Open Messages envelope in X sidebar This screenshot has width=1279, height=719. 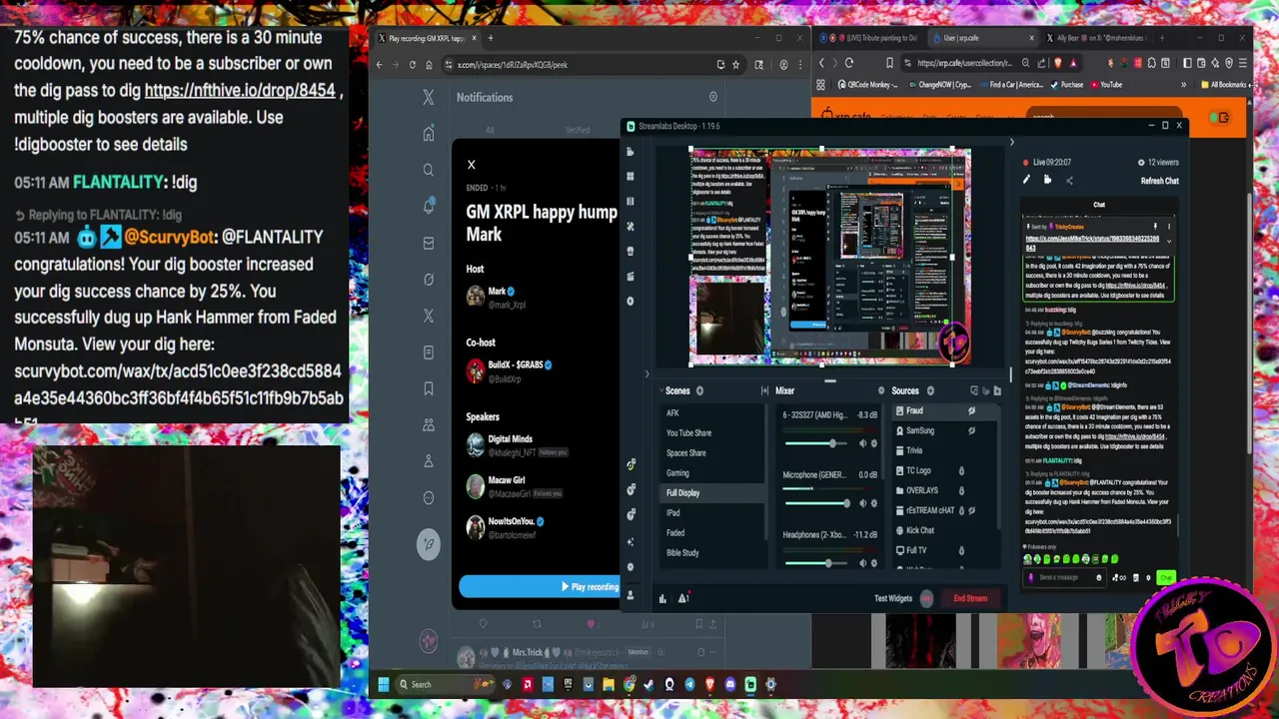[x=429, y=243]
